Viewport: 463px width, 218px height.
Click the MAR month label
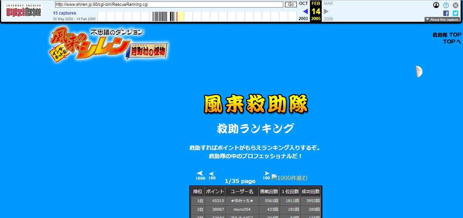click(x=328, y=3)
